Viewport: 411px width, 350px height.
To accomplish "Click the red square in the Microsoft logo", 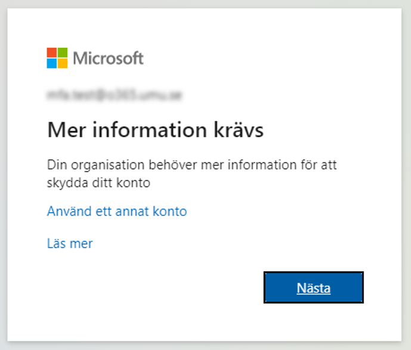I will (52, 52).
